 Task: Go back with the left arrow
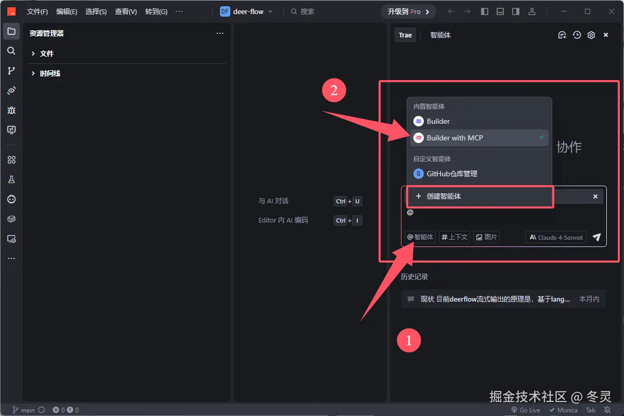(451, 11)
